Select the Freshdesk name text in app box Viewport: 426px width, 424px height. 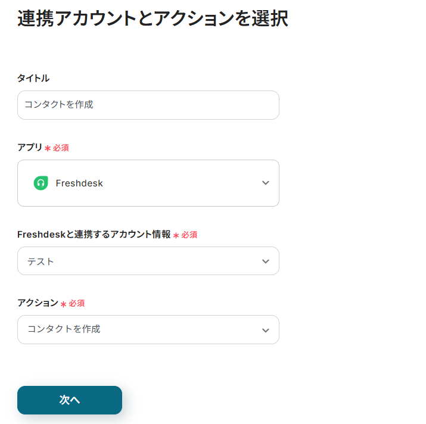(x=79, y=183)
